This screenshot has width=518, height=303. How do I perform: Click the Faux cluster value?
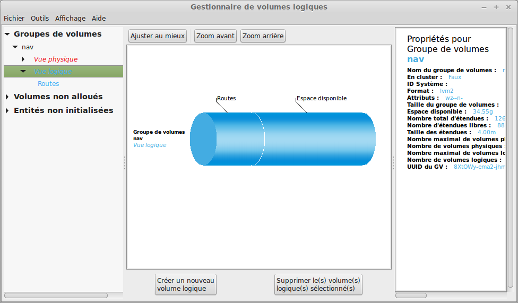pos(454,77)
